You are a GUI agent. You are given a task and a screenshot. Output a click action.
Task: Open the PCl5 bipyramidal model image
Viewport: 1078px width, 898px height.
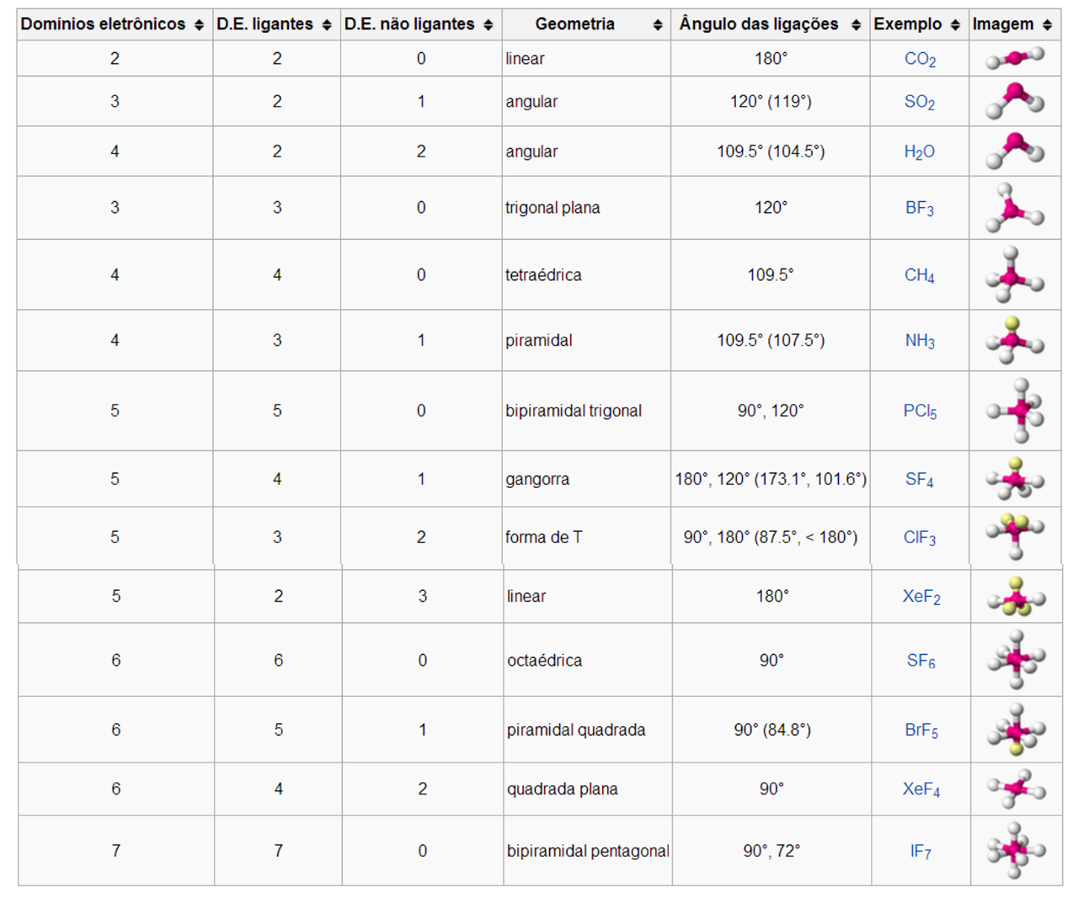(1016, 411)
